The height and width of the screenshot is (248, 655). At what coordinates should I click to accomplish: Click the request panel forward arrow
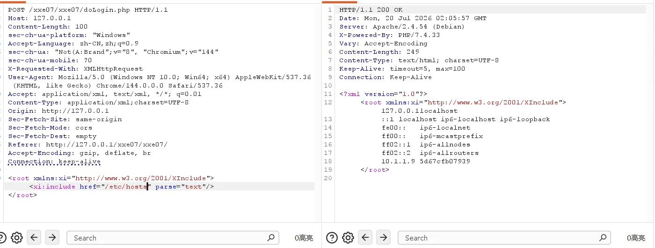[x=52, y=238]
